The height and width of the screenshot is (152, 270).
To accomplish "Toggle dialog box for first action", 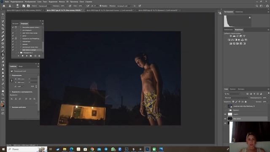I will coord(16,27).
